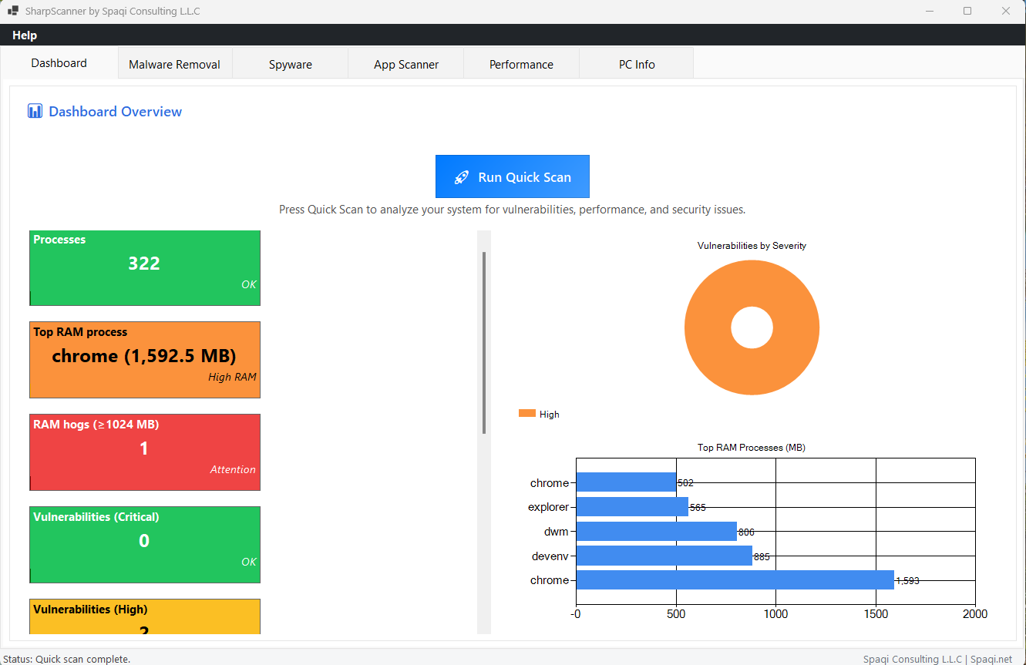Click the Dashboard Overview bar chart icon

click(x=35, y=111)
